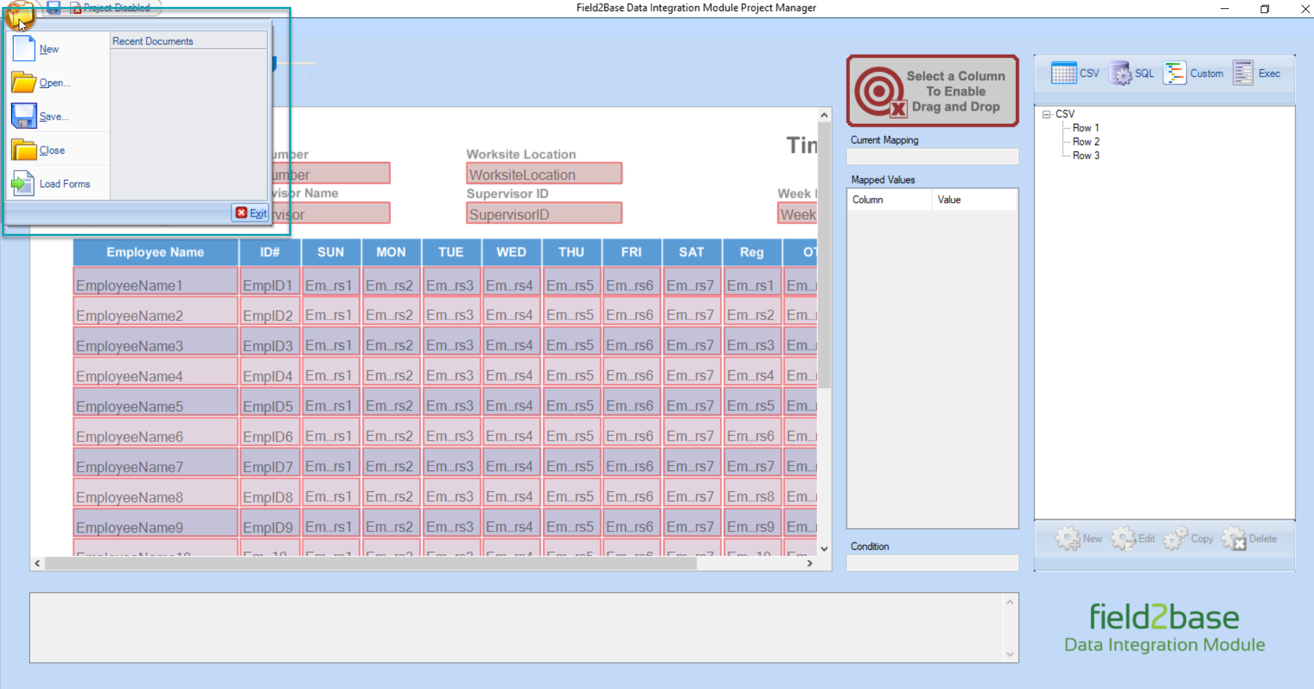Image resolution: width=1314 pixels, height=689 pixels.
Task: Click the quick access floppy disk save icon
Action: pos(53,8)
